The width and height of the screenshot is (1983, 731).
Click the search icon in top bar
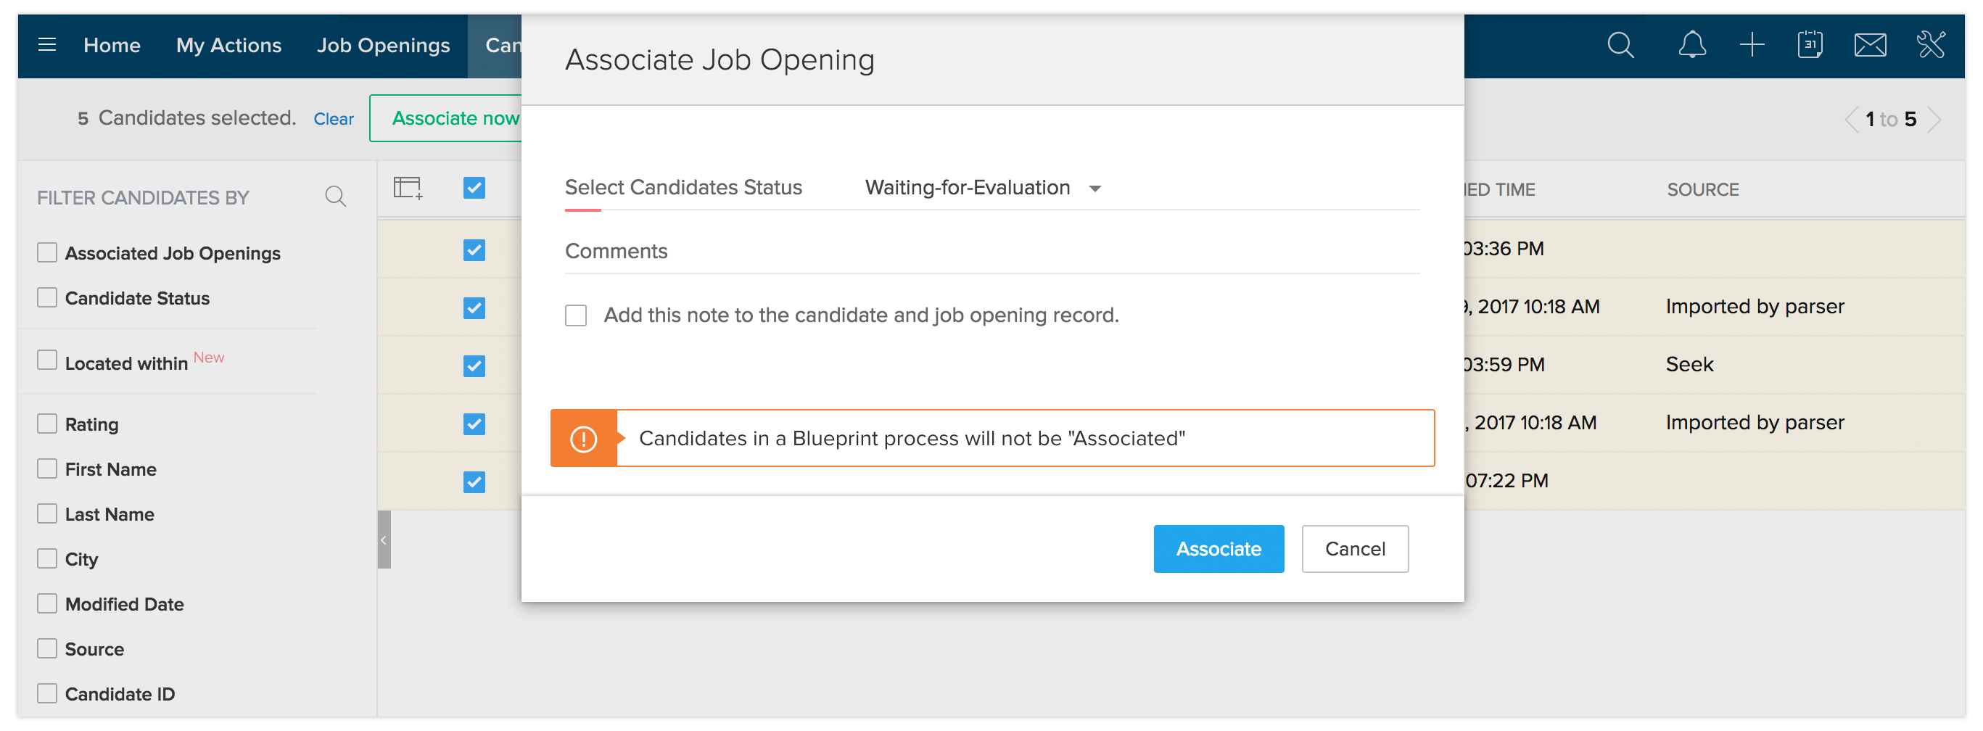(x=1620, y=45)
